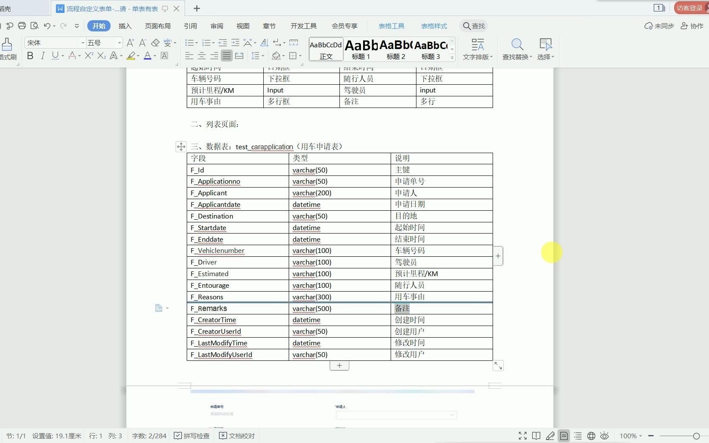Screen dimensions: 709x443
Task: Switch to 表格样式 tab
Action: (x=434, y=26)
